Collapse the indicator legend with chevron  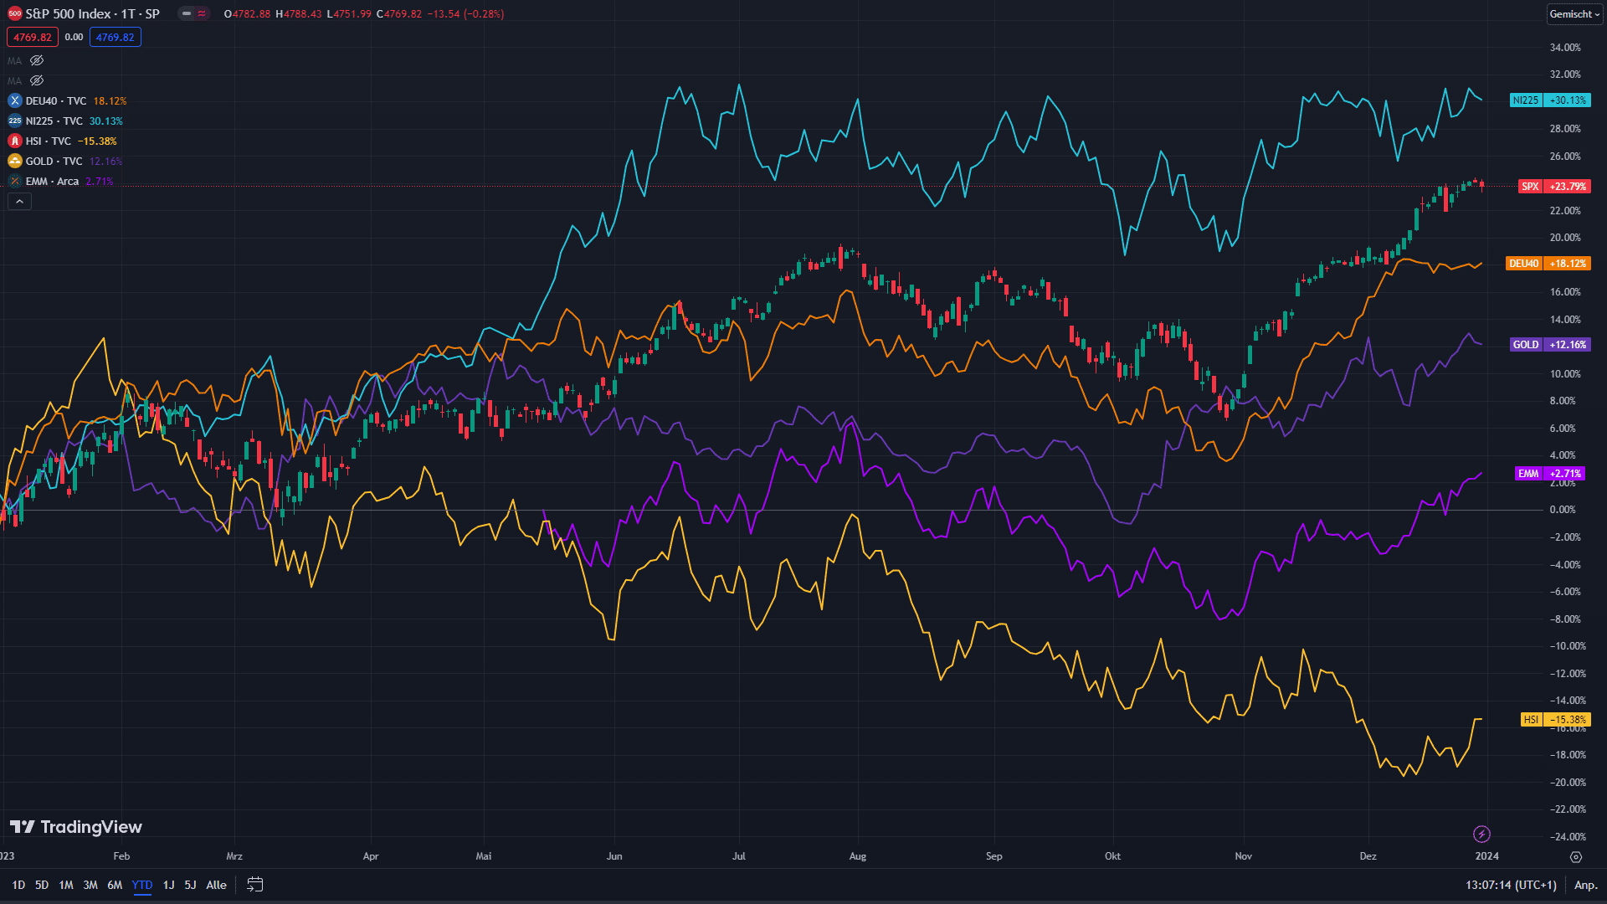pyautogui.click(x=19, y=201)
